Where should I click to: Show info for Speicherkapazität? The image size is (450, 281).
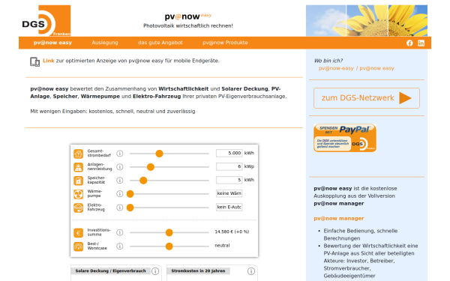(x=120, y=181)
